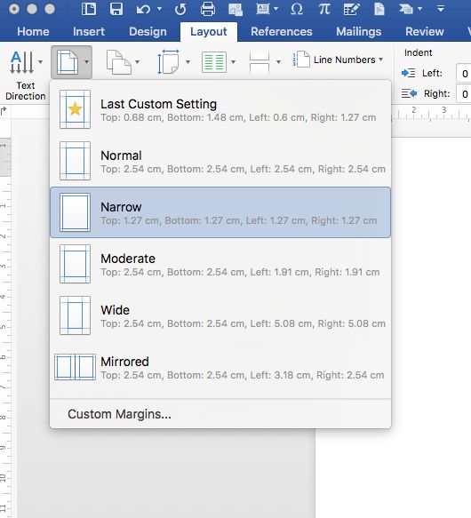Click the Indent Left arrow icon
471x518 pixels.
click(408, 73)
